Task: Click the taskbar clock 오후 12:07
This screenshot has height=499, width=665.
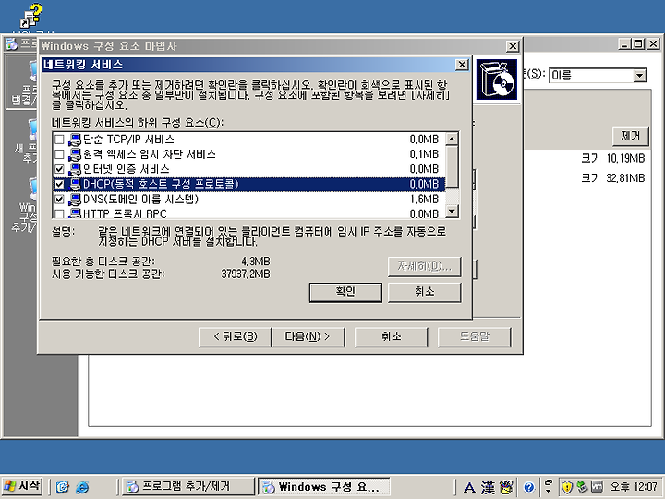Action: pos(634,486)
